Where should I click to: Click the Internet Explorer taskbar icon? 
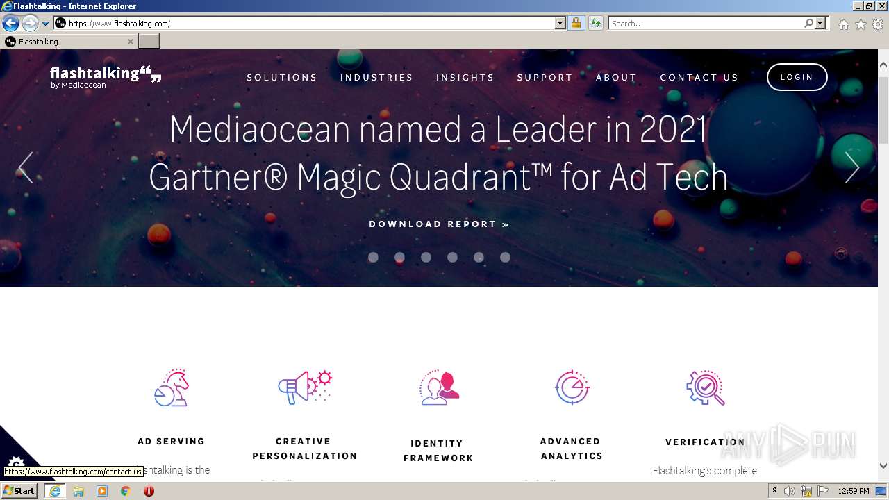tap(55, 491)
